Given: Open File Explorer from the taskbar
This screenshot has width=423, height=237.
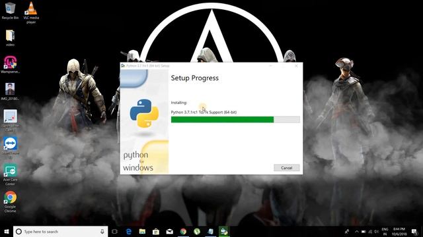Looking at the screenshot, I should 142,231.
